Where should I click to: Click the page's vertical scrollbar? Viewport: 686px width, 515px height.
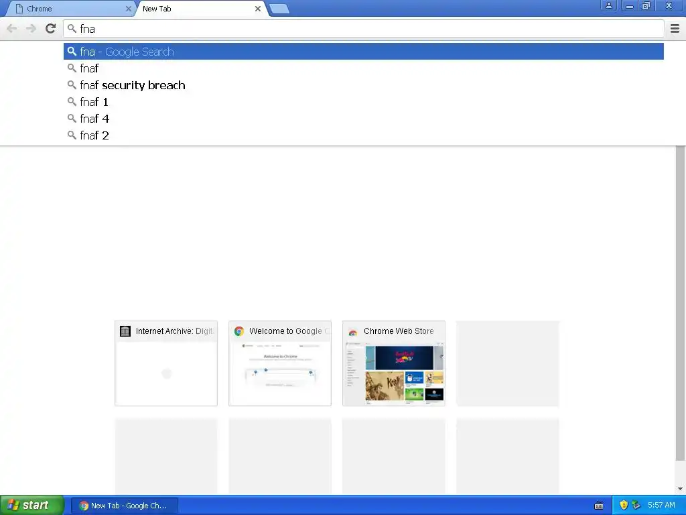tap(680, 303)
